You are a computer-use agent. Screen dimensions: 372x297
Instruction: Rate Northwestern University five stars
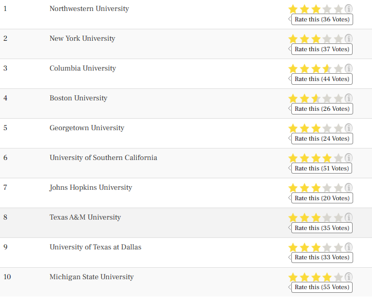click(338, 9)
